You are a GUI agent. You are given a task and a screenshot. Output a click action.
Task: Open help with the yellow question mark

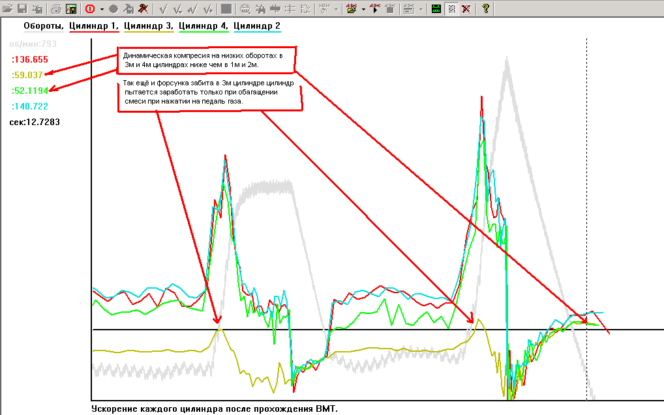pyautogui.click(x=486, y=8)
